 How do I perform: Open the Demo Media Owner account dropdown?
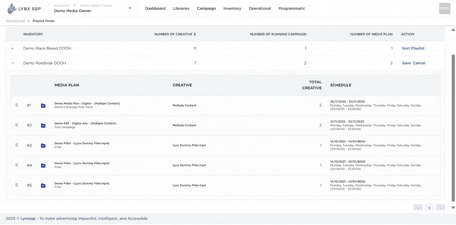130,8
